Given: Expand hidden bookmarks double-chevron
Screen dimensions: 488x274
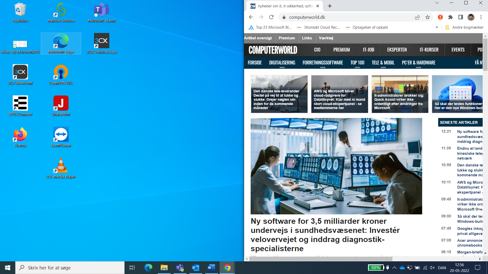Looking at the screenshot, I should point(437,27).
